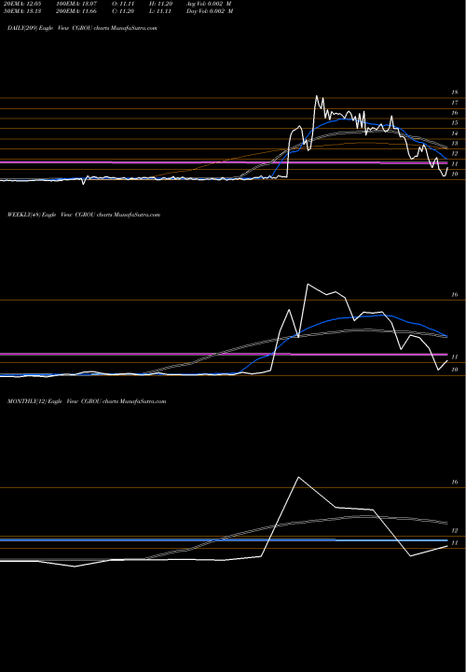
Task: Select the DAILY(209) chart title
Action: 82,28
